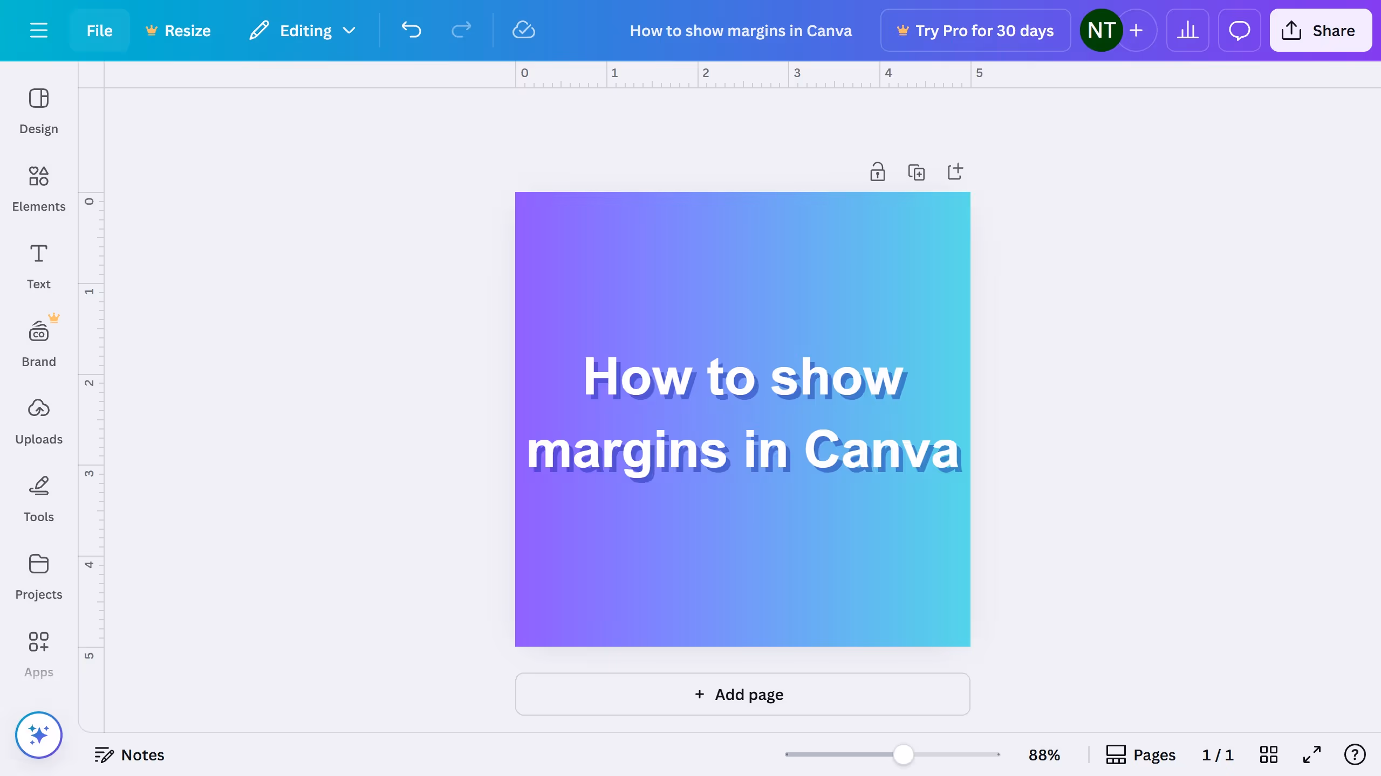Click the duplicate page icon
Screen dimensions: 1381x776
(916, 172)
